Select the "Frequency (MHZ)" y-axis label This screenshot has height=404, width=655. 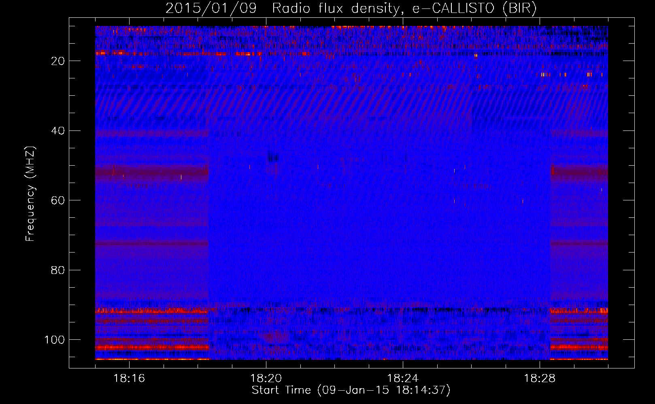pos(30,194)
